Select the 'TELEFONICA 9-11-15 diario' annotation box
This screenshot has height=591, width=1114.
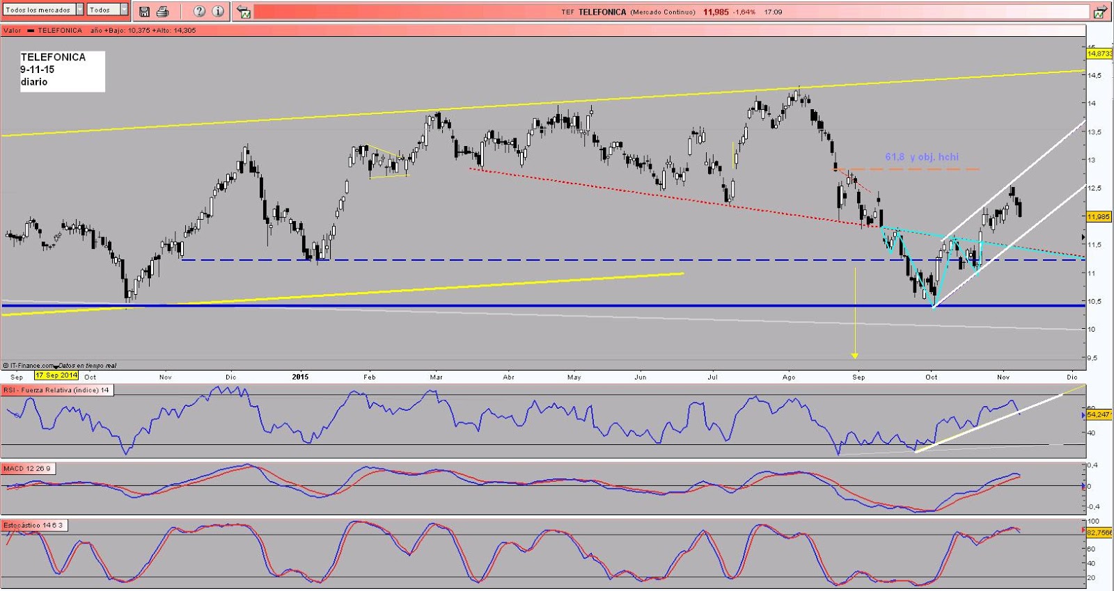(62, 70)
